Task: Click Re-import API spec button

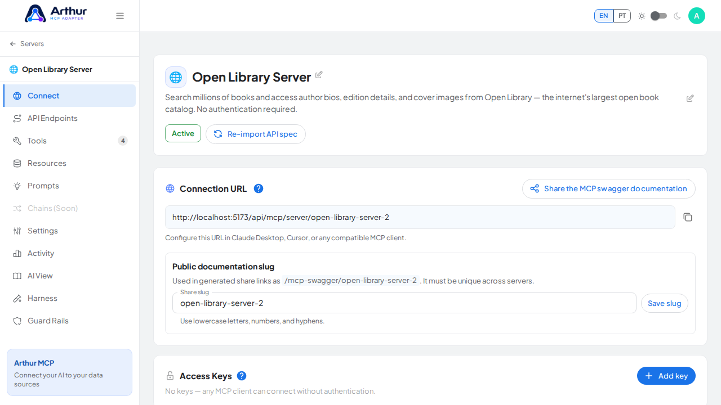Action: [x=256, y=134]
